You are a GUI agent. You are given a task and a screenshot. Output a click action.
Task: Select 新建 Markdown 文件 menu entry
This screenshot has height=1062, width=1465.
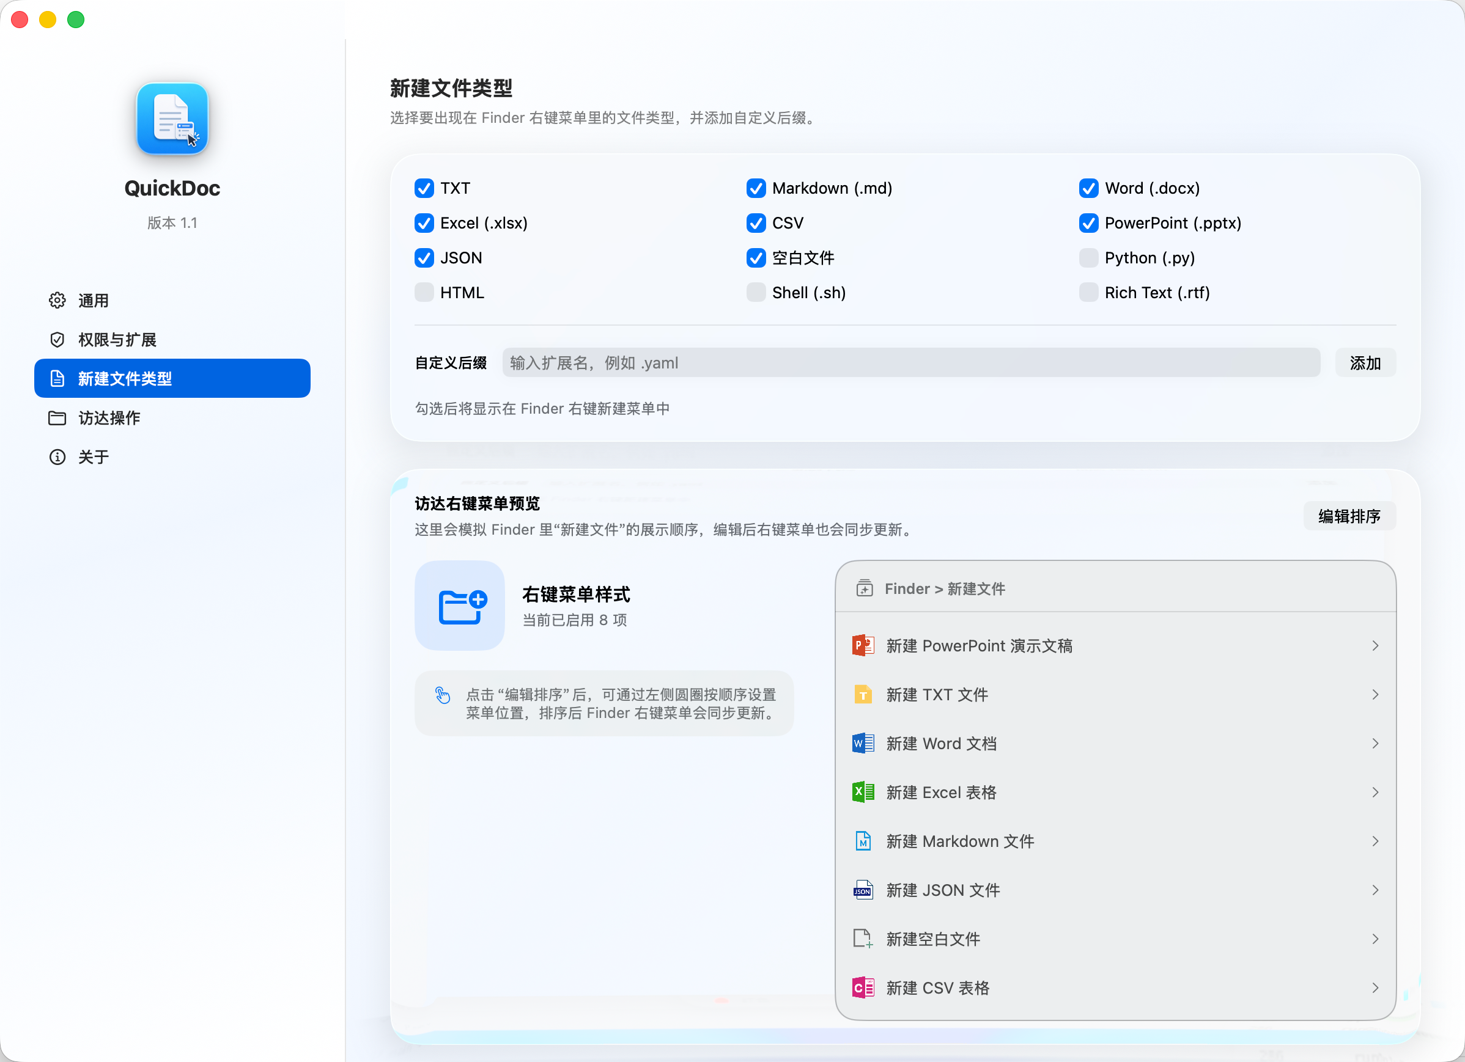[1115, 841]
